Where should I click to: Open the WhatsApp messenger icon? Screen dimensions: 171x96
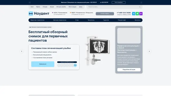click(x=137, y=14)
